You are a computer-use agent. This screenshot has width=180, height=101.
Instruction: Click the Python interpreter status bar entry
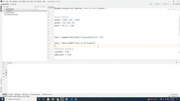pyautogui.click(x=174, y=96)
